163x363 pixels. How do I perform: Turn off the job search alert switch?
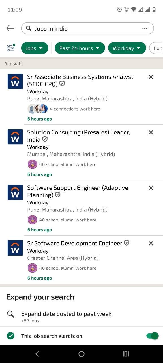152,336
